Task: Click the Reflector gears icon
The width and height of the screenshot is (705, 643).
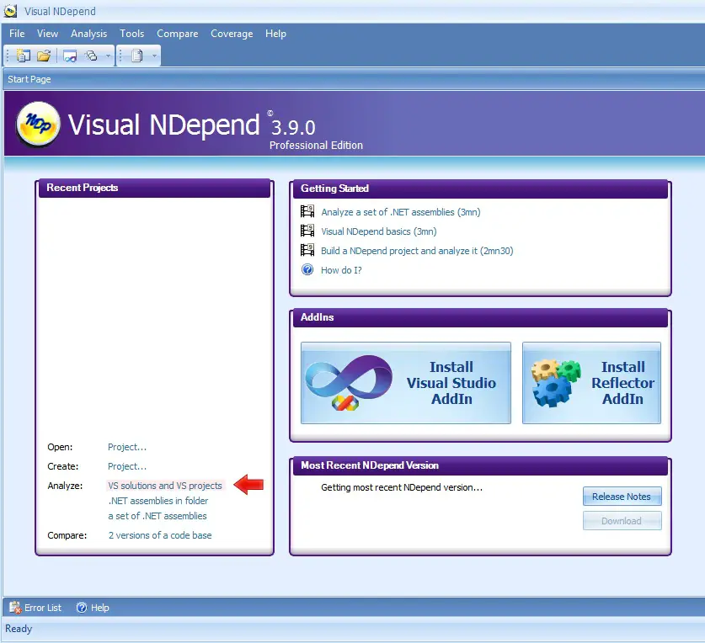Action: 556,382
